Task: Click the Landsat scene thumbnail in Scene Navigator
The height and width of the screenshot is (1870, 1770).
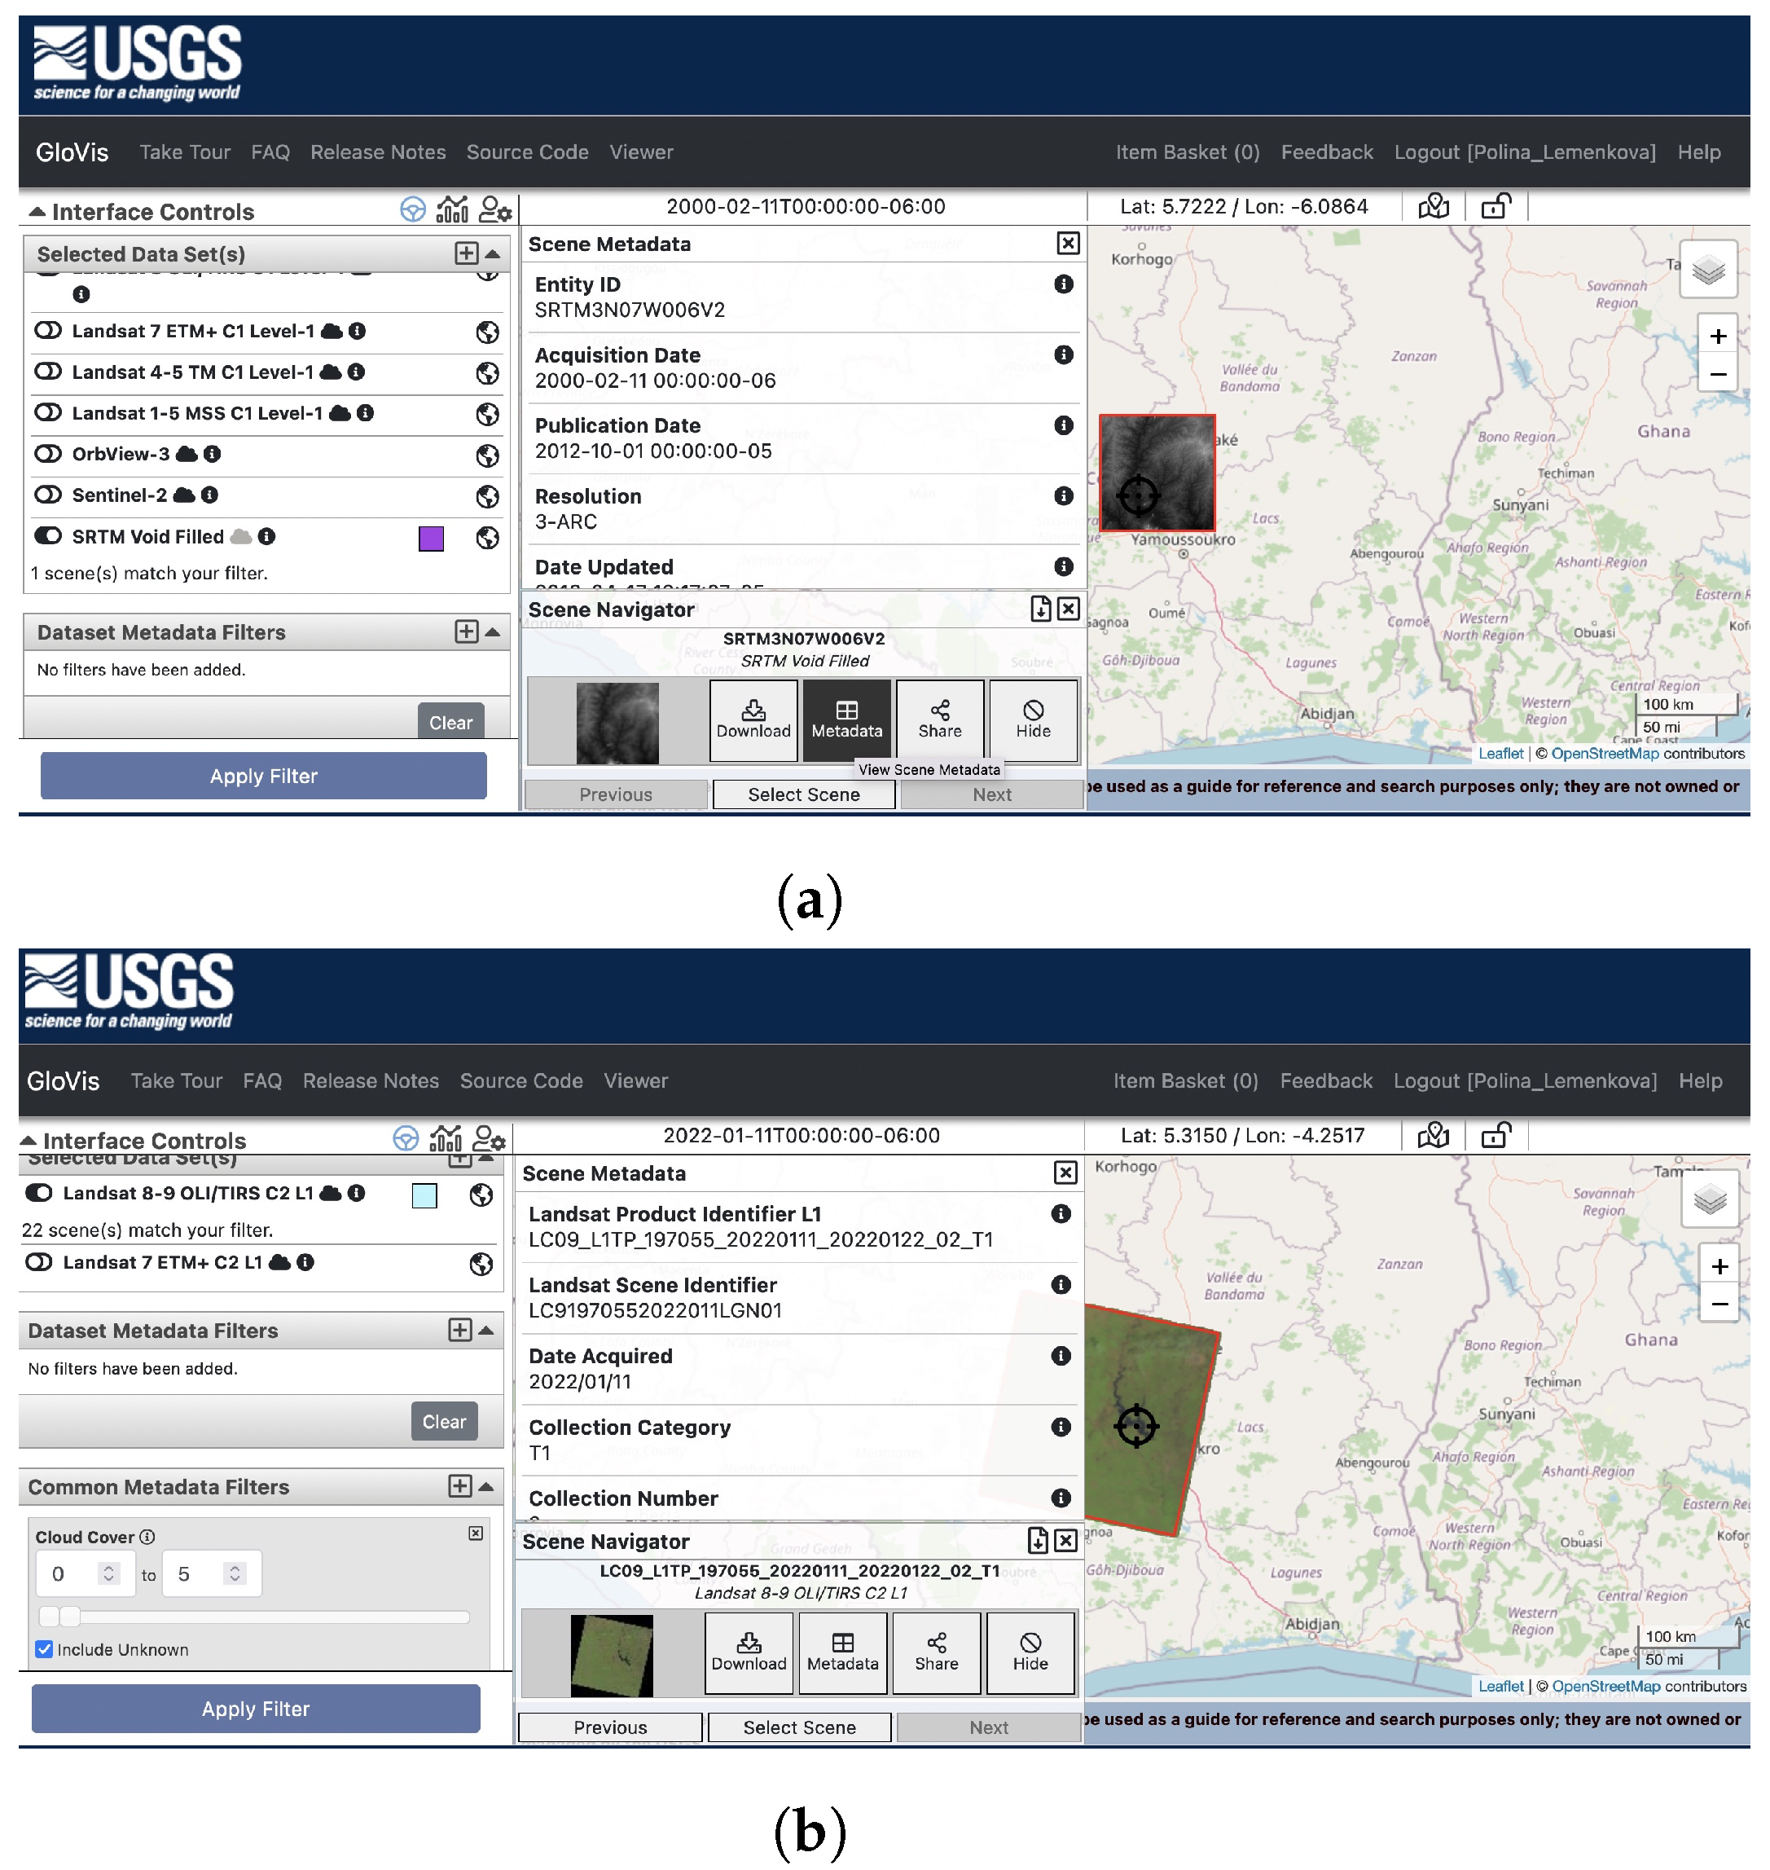Action: pyautogui.click(x=612, y=1655)
